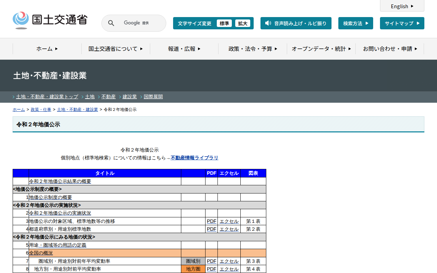437x273 pixels.
Task: Download the 第１表 PDF file
Action: pos(211,221)
